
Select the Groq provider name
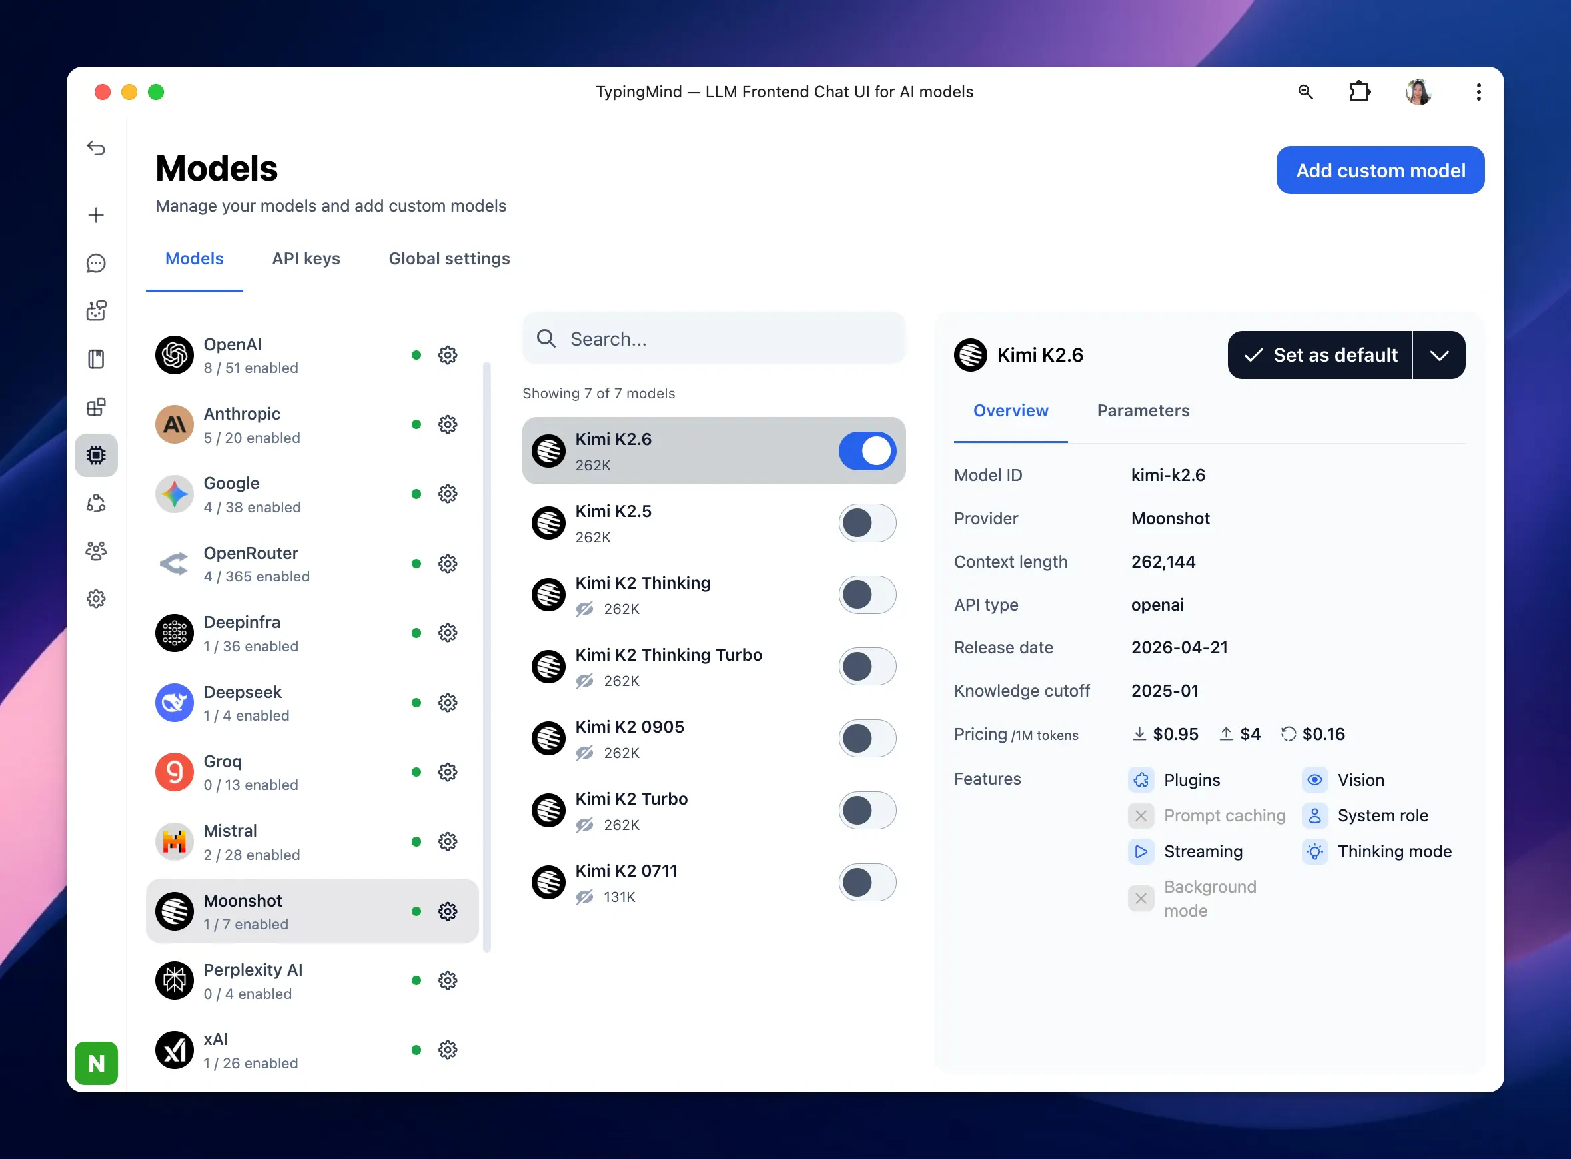[x=223, y=762]
